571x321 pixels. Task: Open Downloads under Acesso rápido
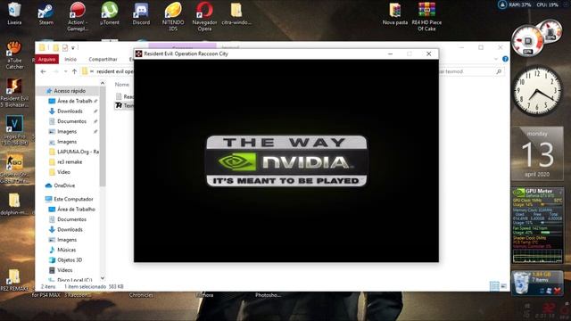pyautogui.click(x=70, y=111)
